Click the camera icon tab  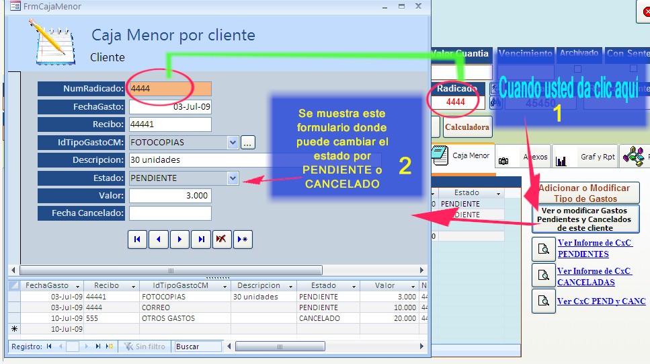tap(503, 161)
